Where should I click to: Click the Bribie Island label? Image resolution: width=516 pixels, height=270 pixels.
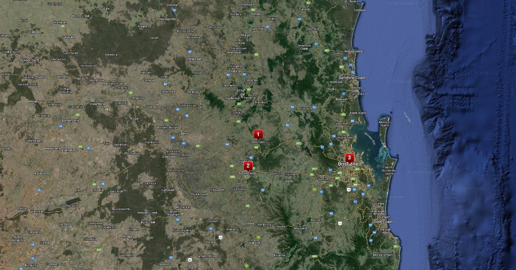(x=358, y=113)
